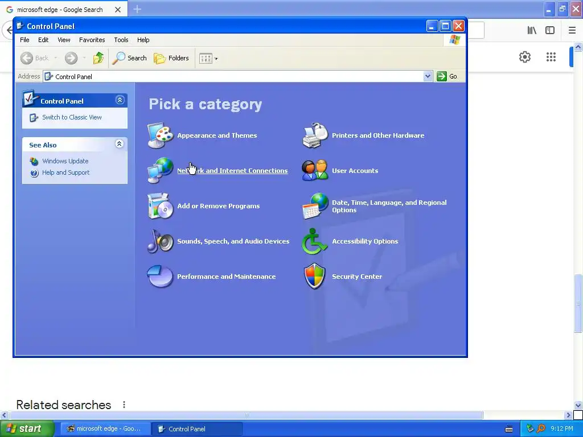Click the User Accounts text link
The image size is (583, 437).
tap(355, 171)
